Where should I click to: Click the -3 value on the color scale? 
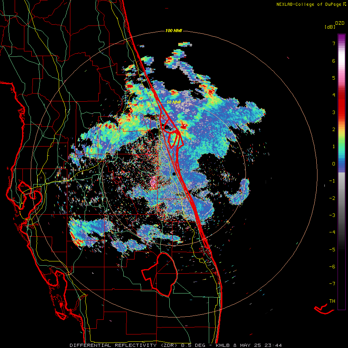pyautogui.click(x=332, y=215)
